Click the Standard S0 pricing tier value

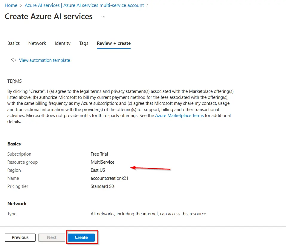coord(102,186)
